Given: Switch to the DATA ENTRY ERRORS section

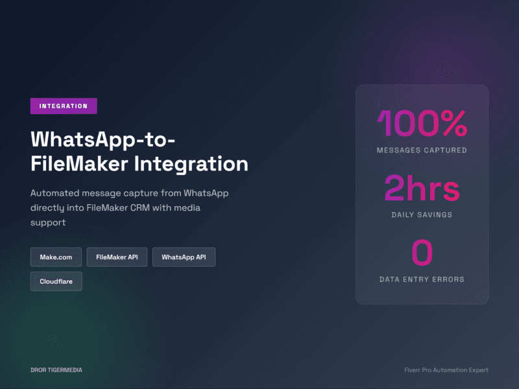Looking at the screenshot, I should pos(422,279).
